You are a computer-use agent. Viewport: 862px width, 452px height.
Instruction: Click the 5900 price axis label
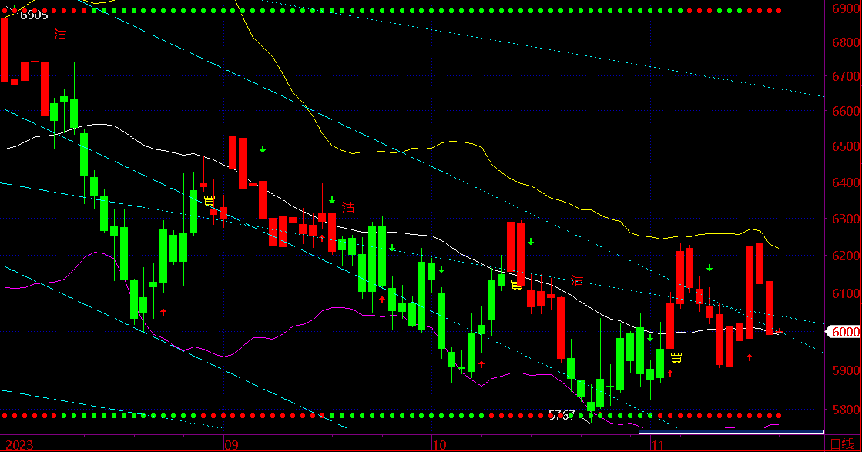click(x=846, y=370)
